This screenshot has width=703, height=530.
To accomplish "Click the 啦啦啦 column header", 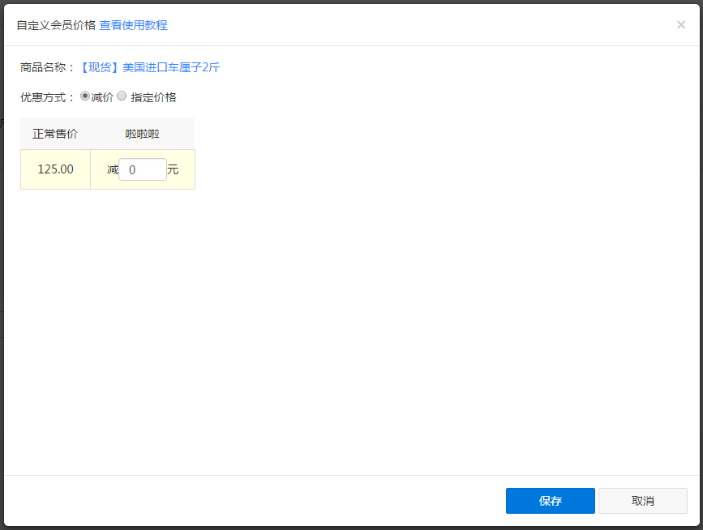I will point(142,134).
